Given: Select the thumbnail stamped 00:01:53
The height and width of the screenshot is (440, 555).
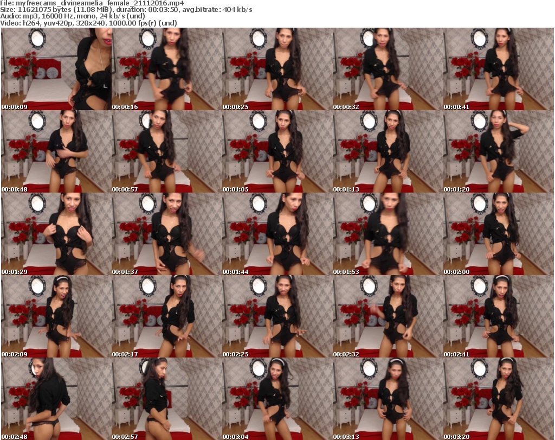Looking at the screenshot, I should point(388,234).
